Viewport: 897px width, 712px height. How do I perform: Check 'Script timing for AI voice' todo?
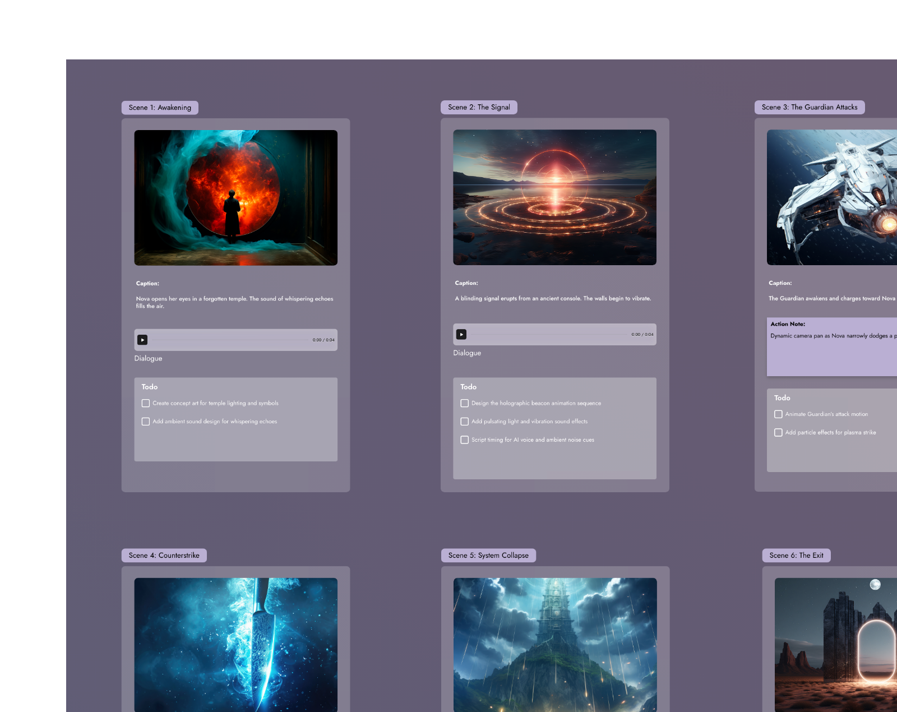[465, 440]
